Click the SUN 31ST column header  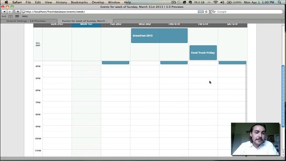[x=57, y=25]
